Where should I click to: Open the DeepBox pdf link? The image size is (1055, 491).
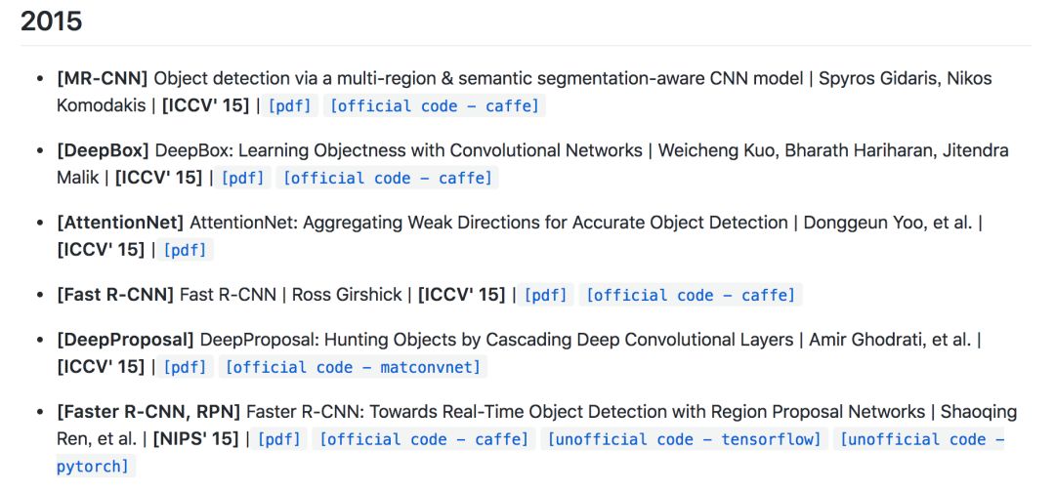243,179
